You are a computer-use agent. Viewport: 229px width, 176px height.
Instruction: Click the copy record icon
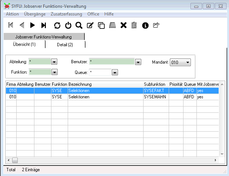[101, 25]
